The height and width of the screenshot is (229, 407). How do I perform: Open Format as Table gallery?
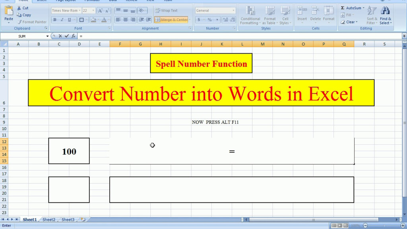(270, 16)
